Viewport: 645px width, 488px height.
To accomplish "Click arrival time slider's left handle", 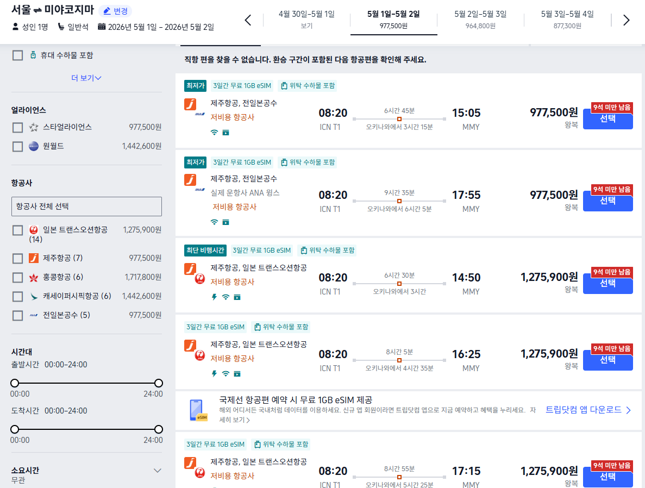I will click(15, 429).
